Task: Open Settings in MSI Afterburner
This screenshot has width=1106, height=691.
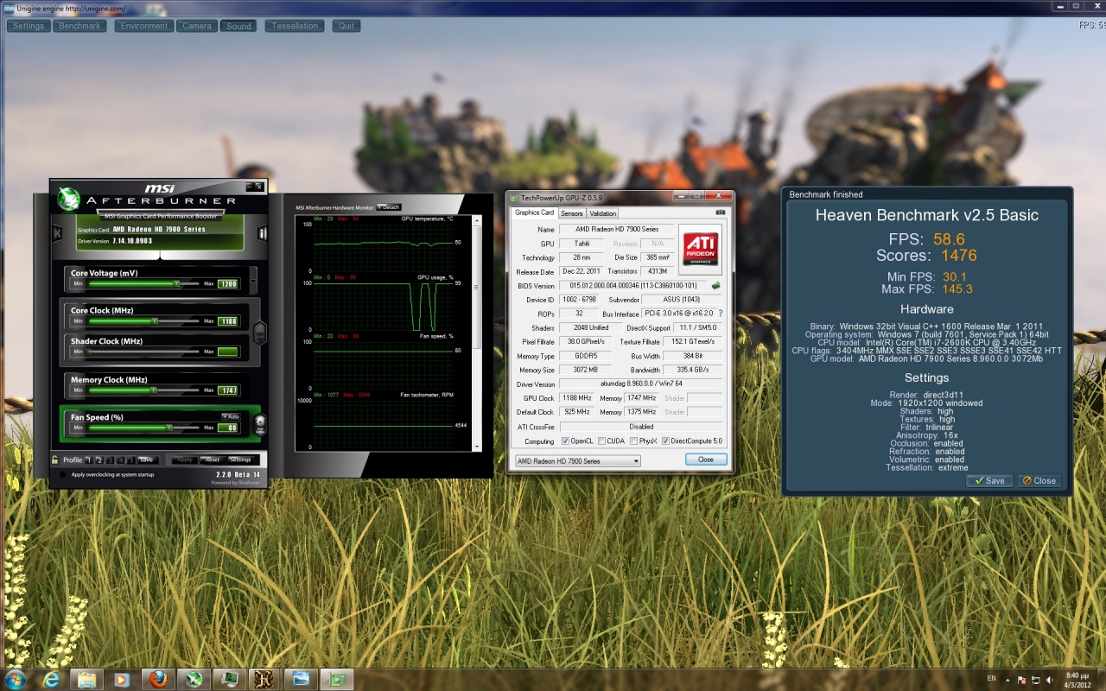Action: [x=240, y=460]
